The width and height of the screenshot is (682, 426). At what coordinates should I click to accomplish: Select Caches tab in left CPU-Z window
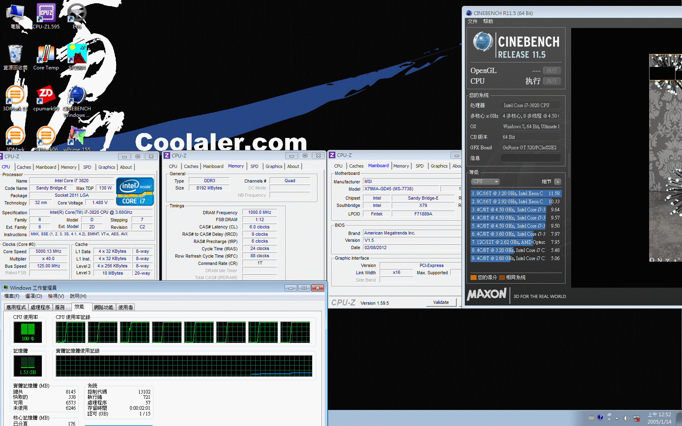click(24, 167)
